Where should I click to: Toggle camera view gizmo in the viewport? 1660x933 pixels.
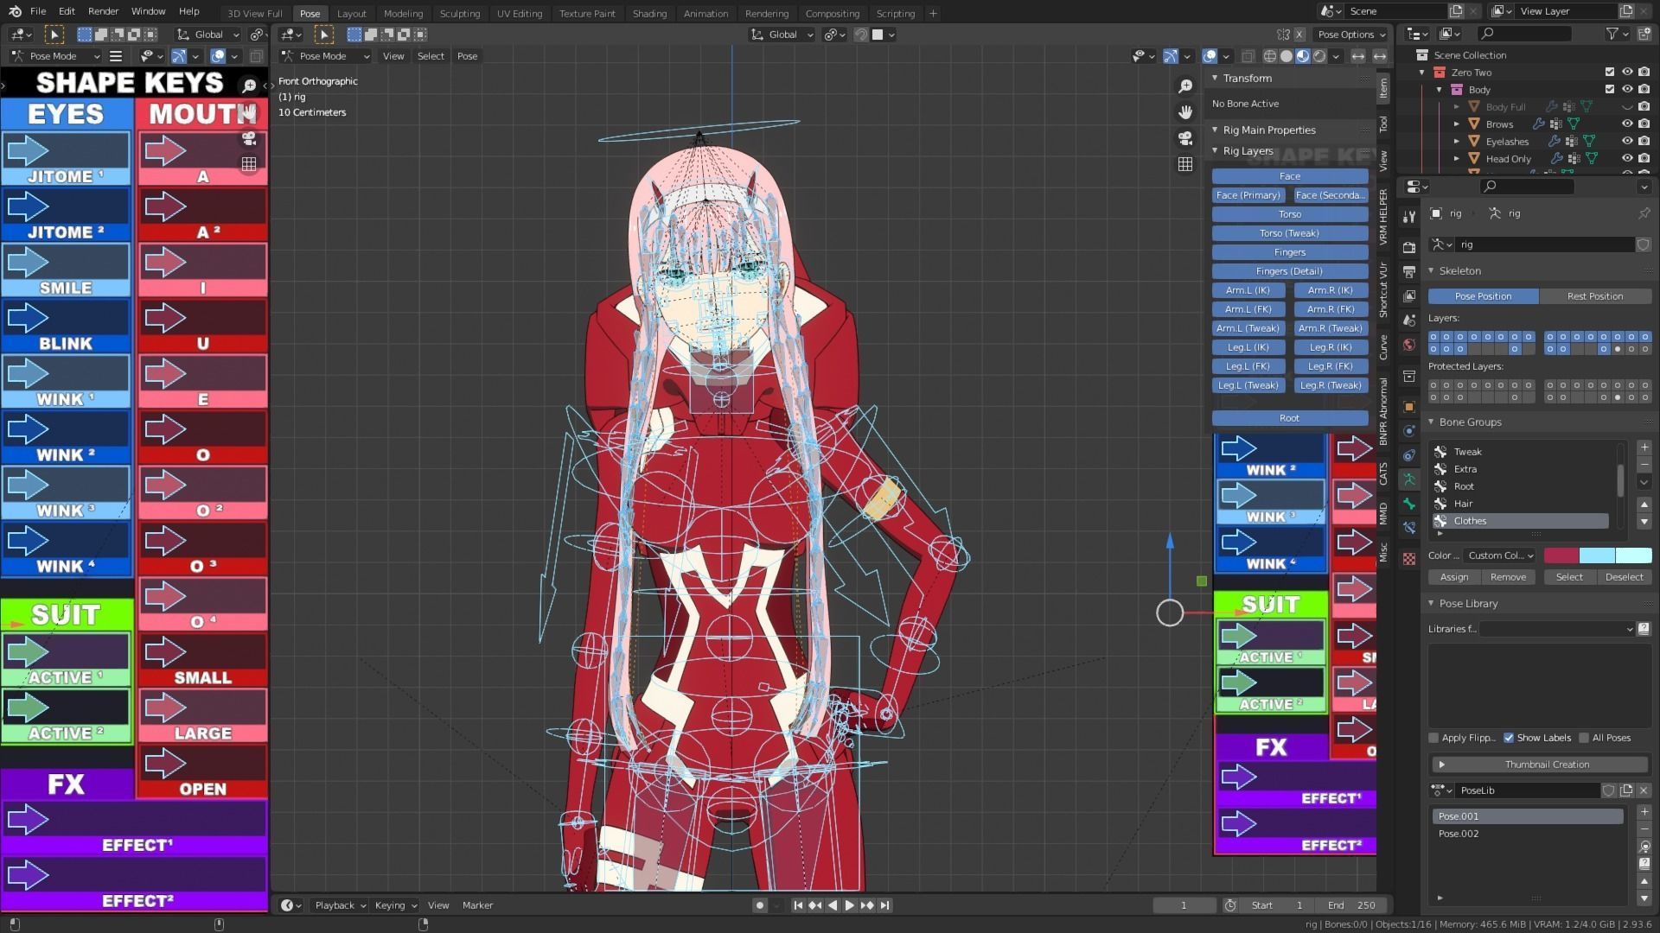pos(1185,138)
